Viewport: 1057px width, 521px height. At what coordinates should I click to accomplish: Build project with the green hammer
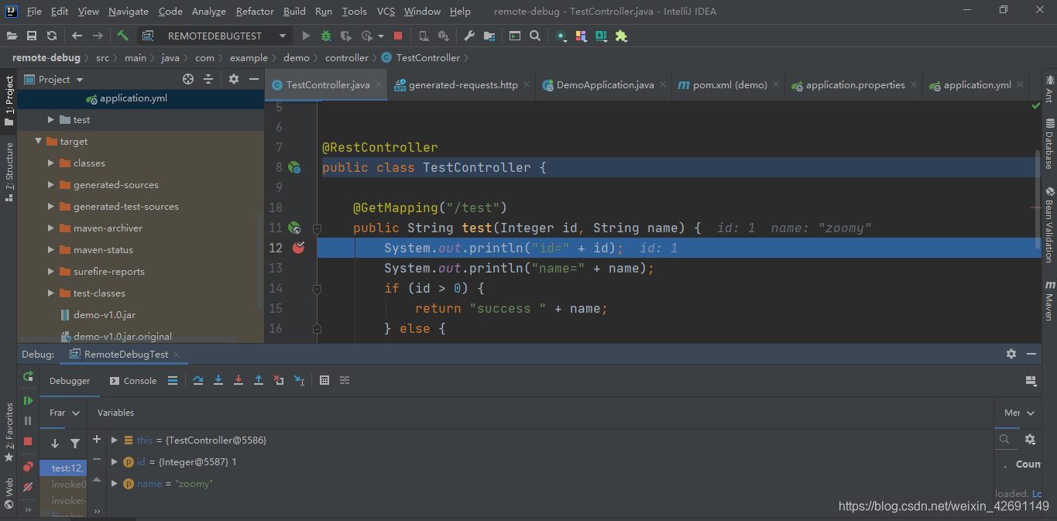123,36
